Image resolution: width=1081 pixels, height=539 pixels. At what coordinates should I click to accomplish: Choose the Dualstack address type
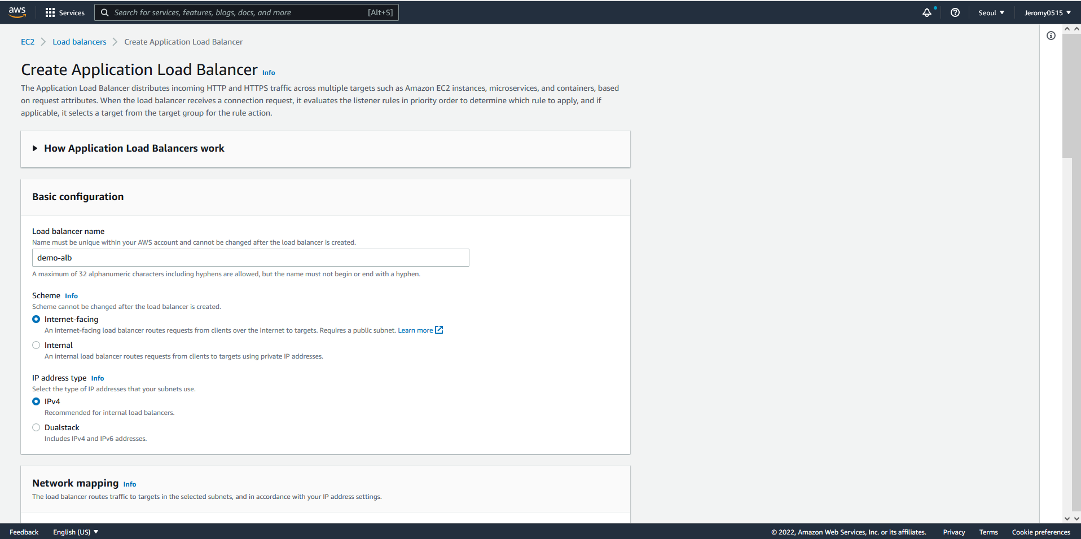(36, 427)
